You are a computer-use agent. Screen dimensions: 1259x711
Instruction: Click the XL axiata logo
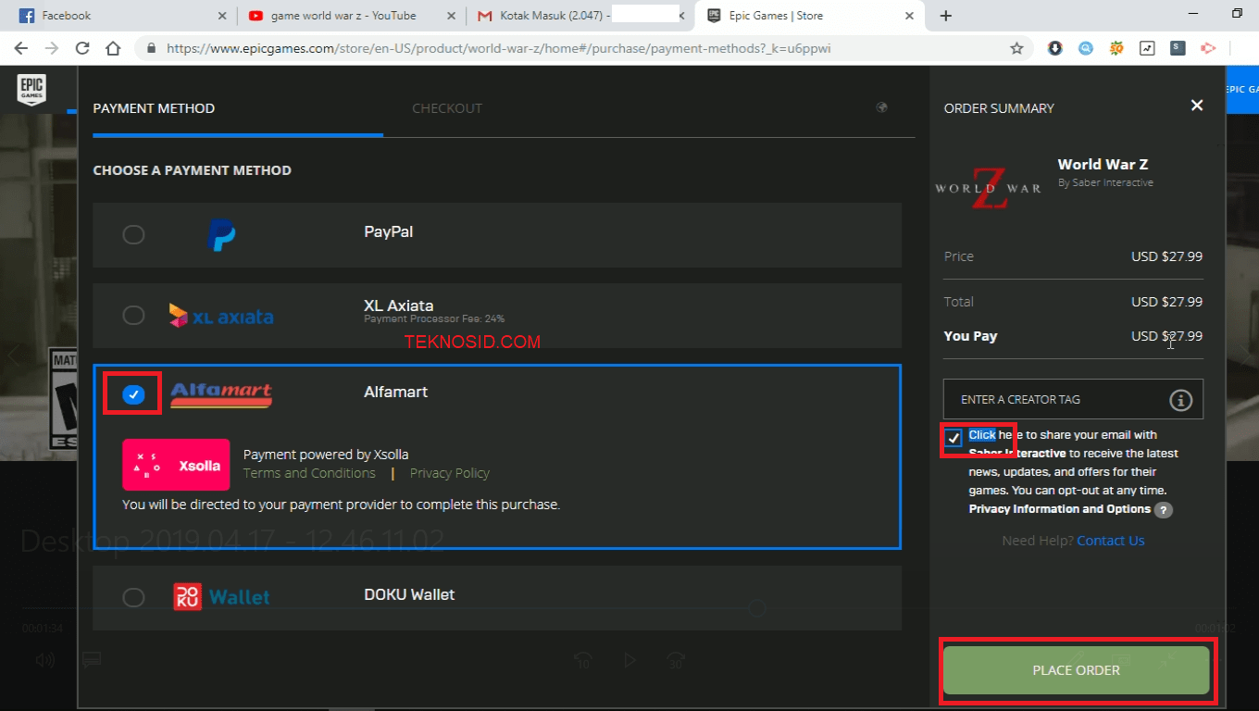click(x=221, y=316)
